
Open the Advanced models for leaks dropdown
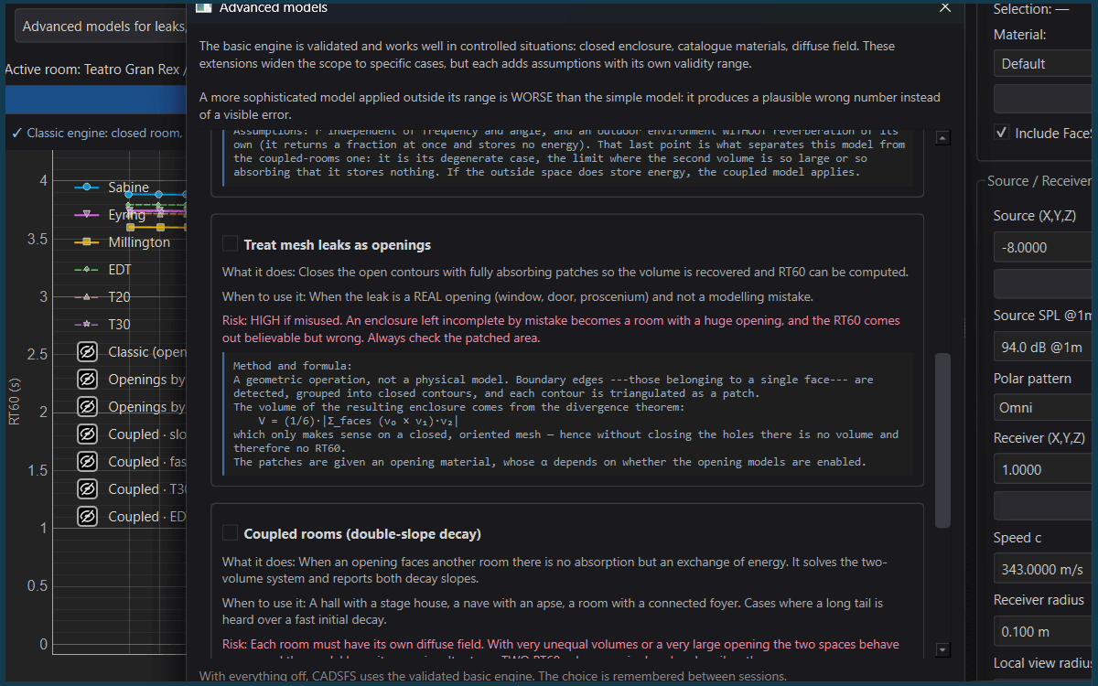tap(101, 27)
